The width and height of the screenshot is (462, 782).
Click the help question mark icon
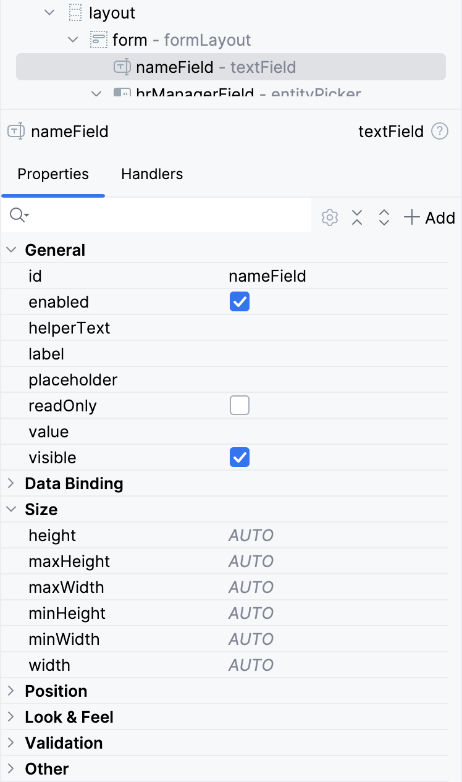(x=440, y=132)
